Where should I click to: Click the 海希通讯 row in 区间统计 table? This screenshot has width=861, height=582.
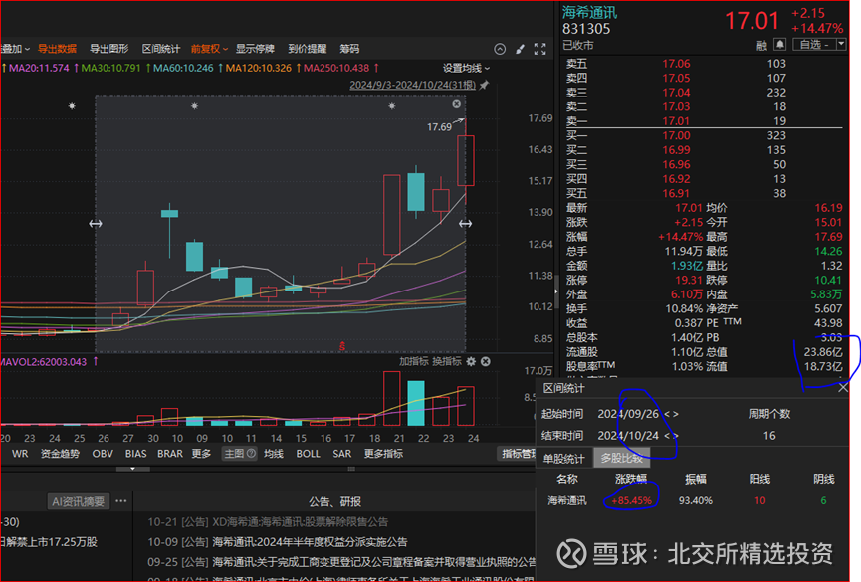[x=691, y=500]
